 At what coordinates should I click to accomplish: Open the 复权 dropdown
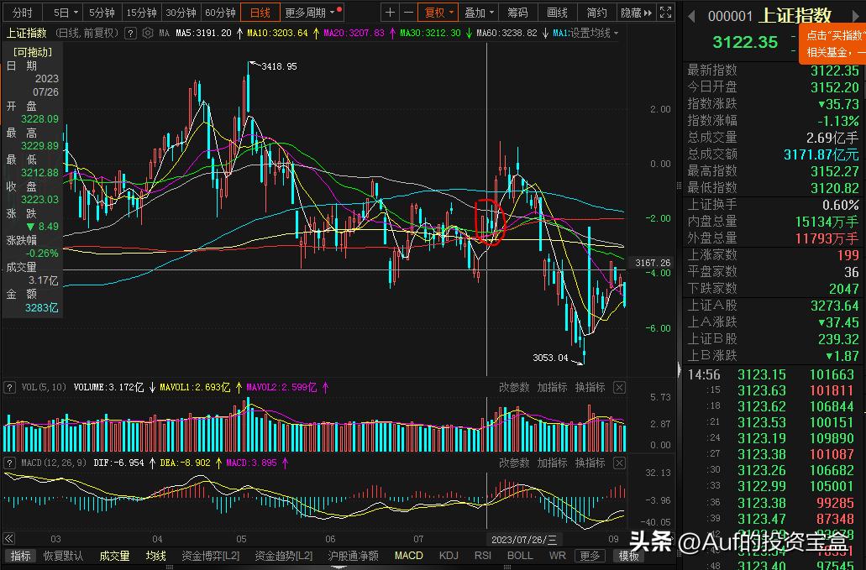pyautogui.click(x=438, y=12)
